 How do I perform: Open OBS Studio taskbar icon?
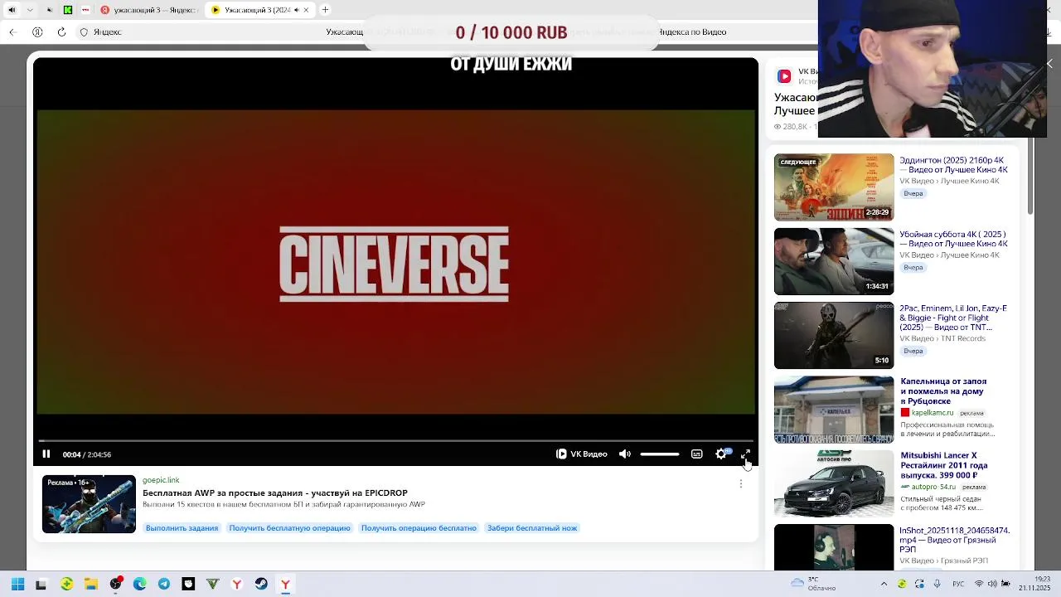pos(115,584)
